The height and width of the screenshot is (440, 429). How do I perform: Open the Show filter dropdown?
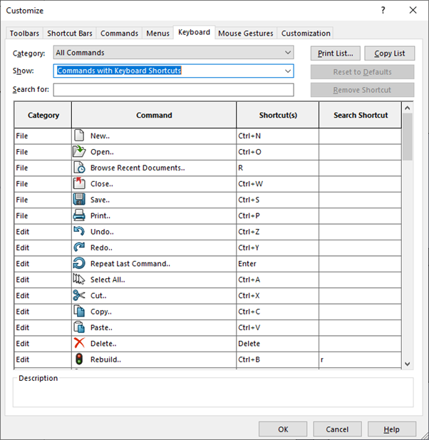point(287,71)
